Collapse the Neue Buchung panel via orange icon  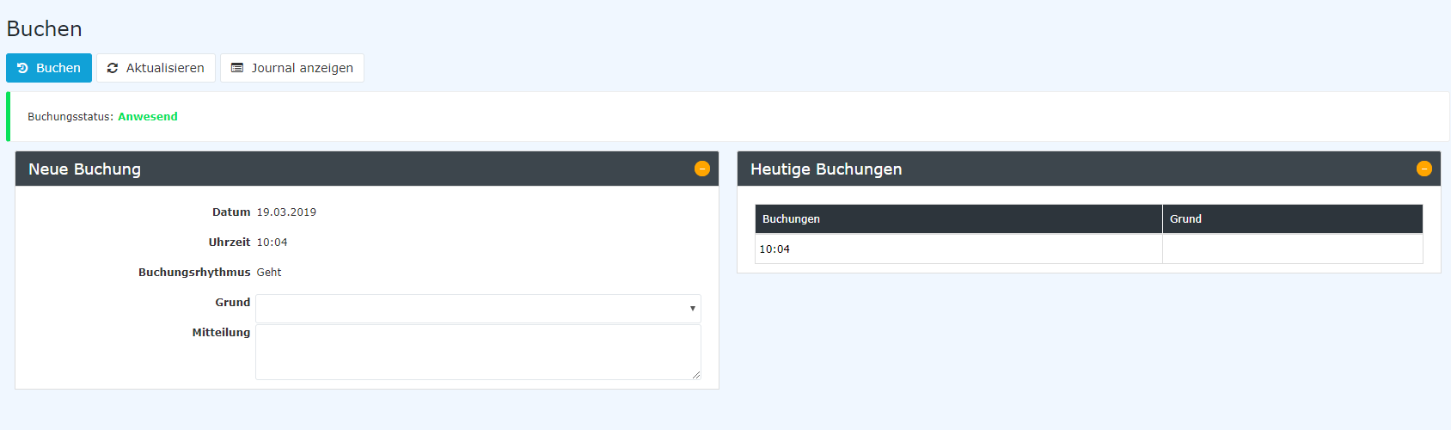(x=702, y=169)
